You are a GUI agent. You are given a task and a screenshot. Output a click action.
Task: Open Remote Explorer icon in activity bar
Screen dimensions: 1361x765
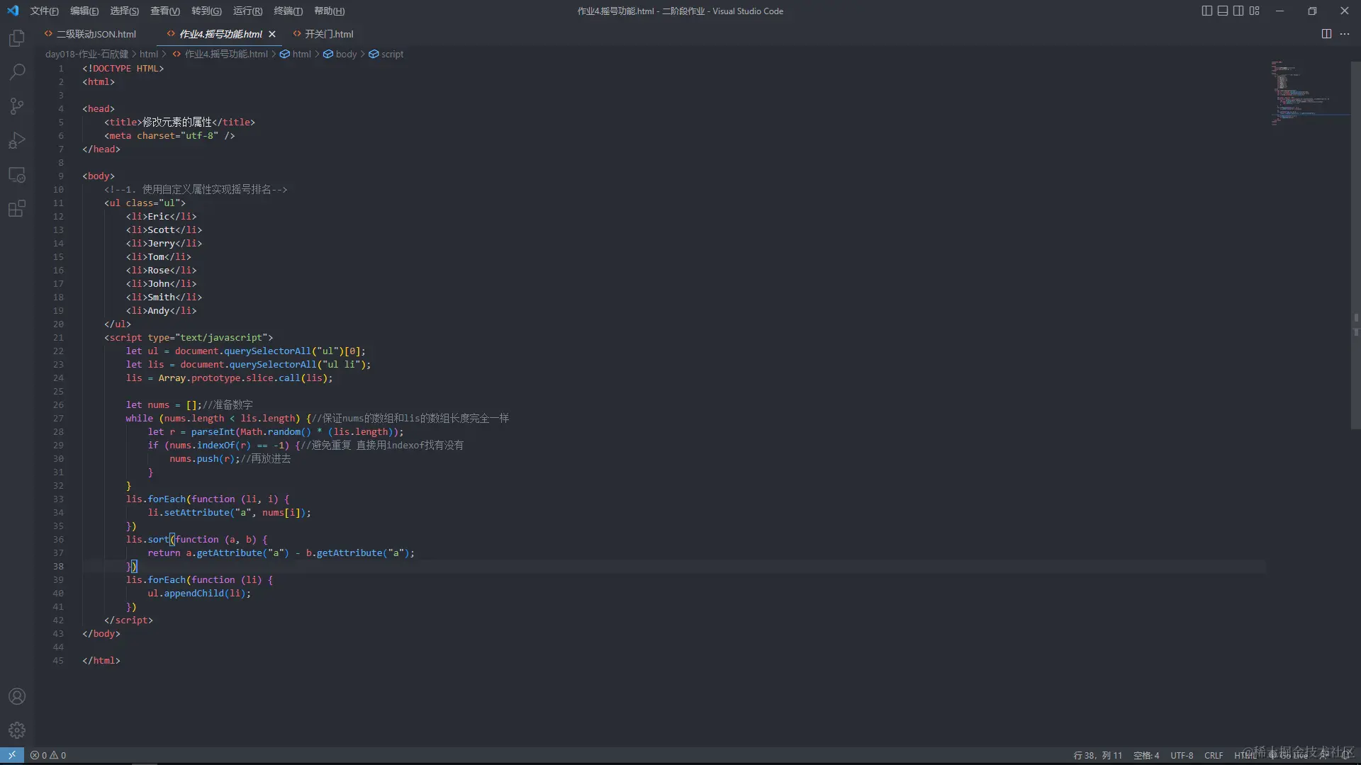coord(17,174)
